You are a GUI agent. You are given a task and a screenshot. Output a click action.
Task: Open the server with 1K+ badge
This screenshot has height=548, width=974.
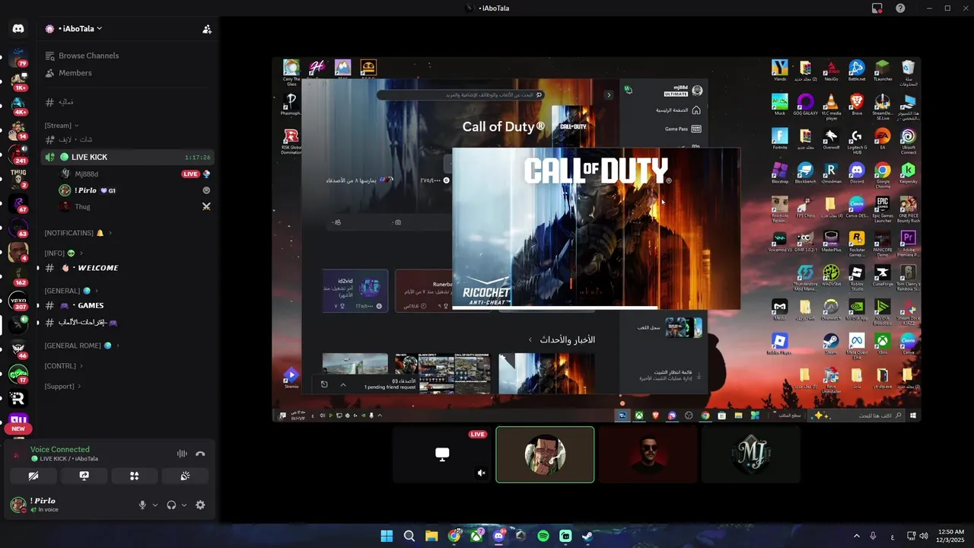pyautogui.click(x=18, y=81)
